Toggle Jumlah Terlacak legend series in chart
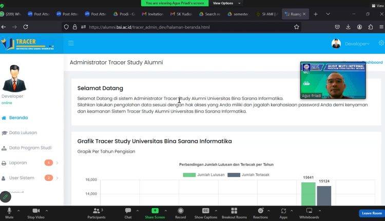The width and height of the screenshot is (385, 221). click(248, 175)
